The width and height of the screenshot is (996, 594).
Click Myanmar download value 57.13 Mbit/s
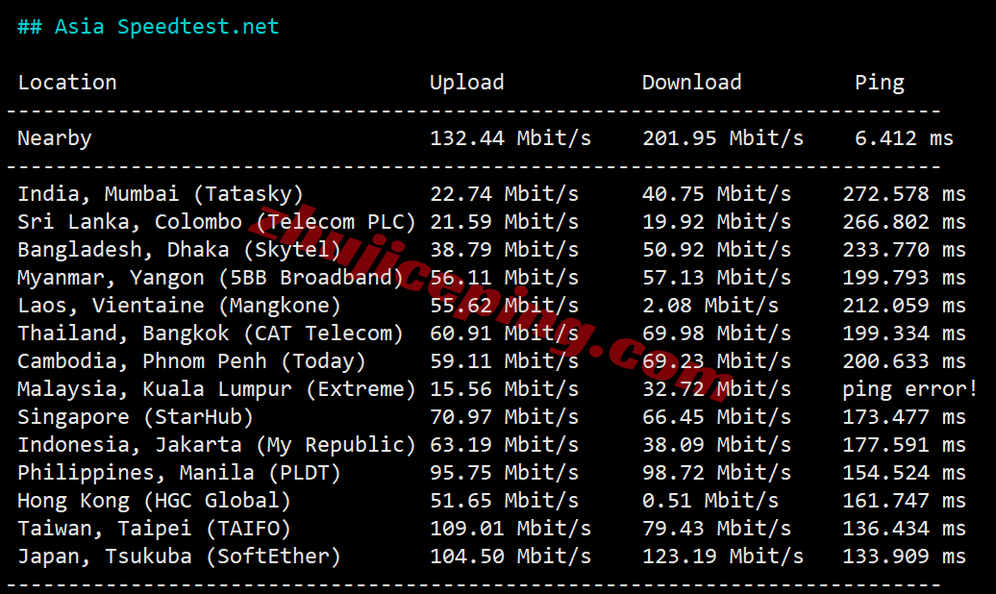pyautogui.click(x=716, y=278)
